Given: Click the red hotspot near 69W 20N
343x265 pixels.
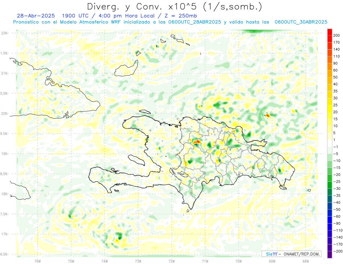Looking at the screenshot, I should pyautogui.click(x=268, y=115).
